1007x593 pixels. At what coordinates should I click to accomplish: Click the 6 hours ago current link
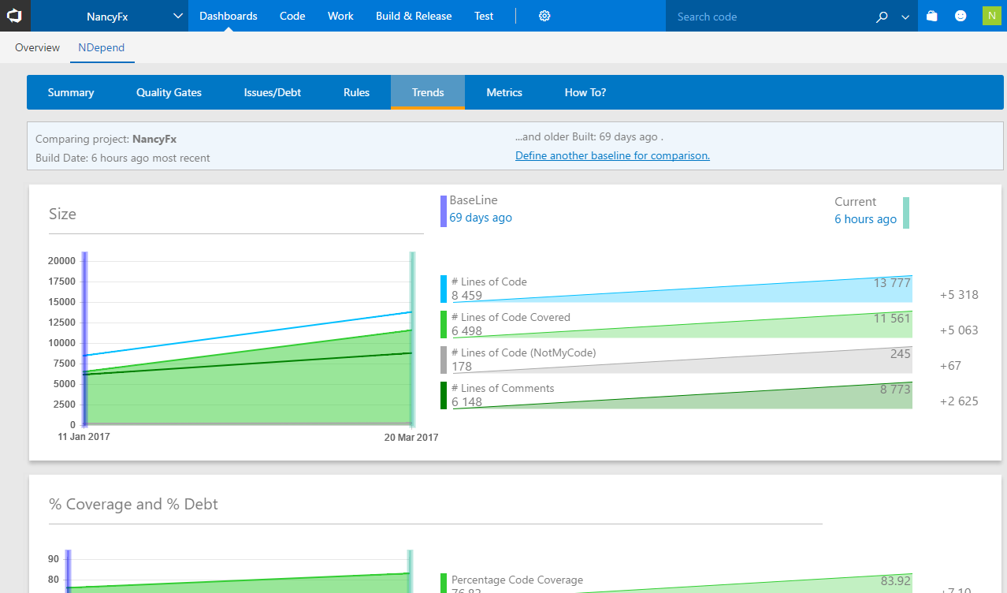[865, 219]
